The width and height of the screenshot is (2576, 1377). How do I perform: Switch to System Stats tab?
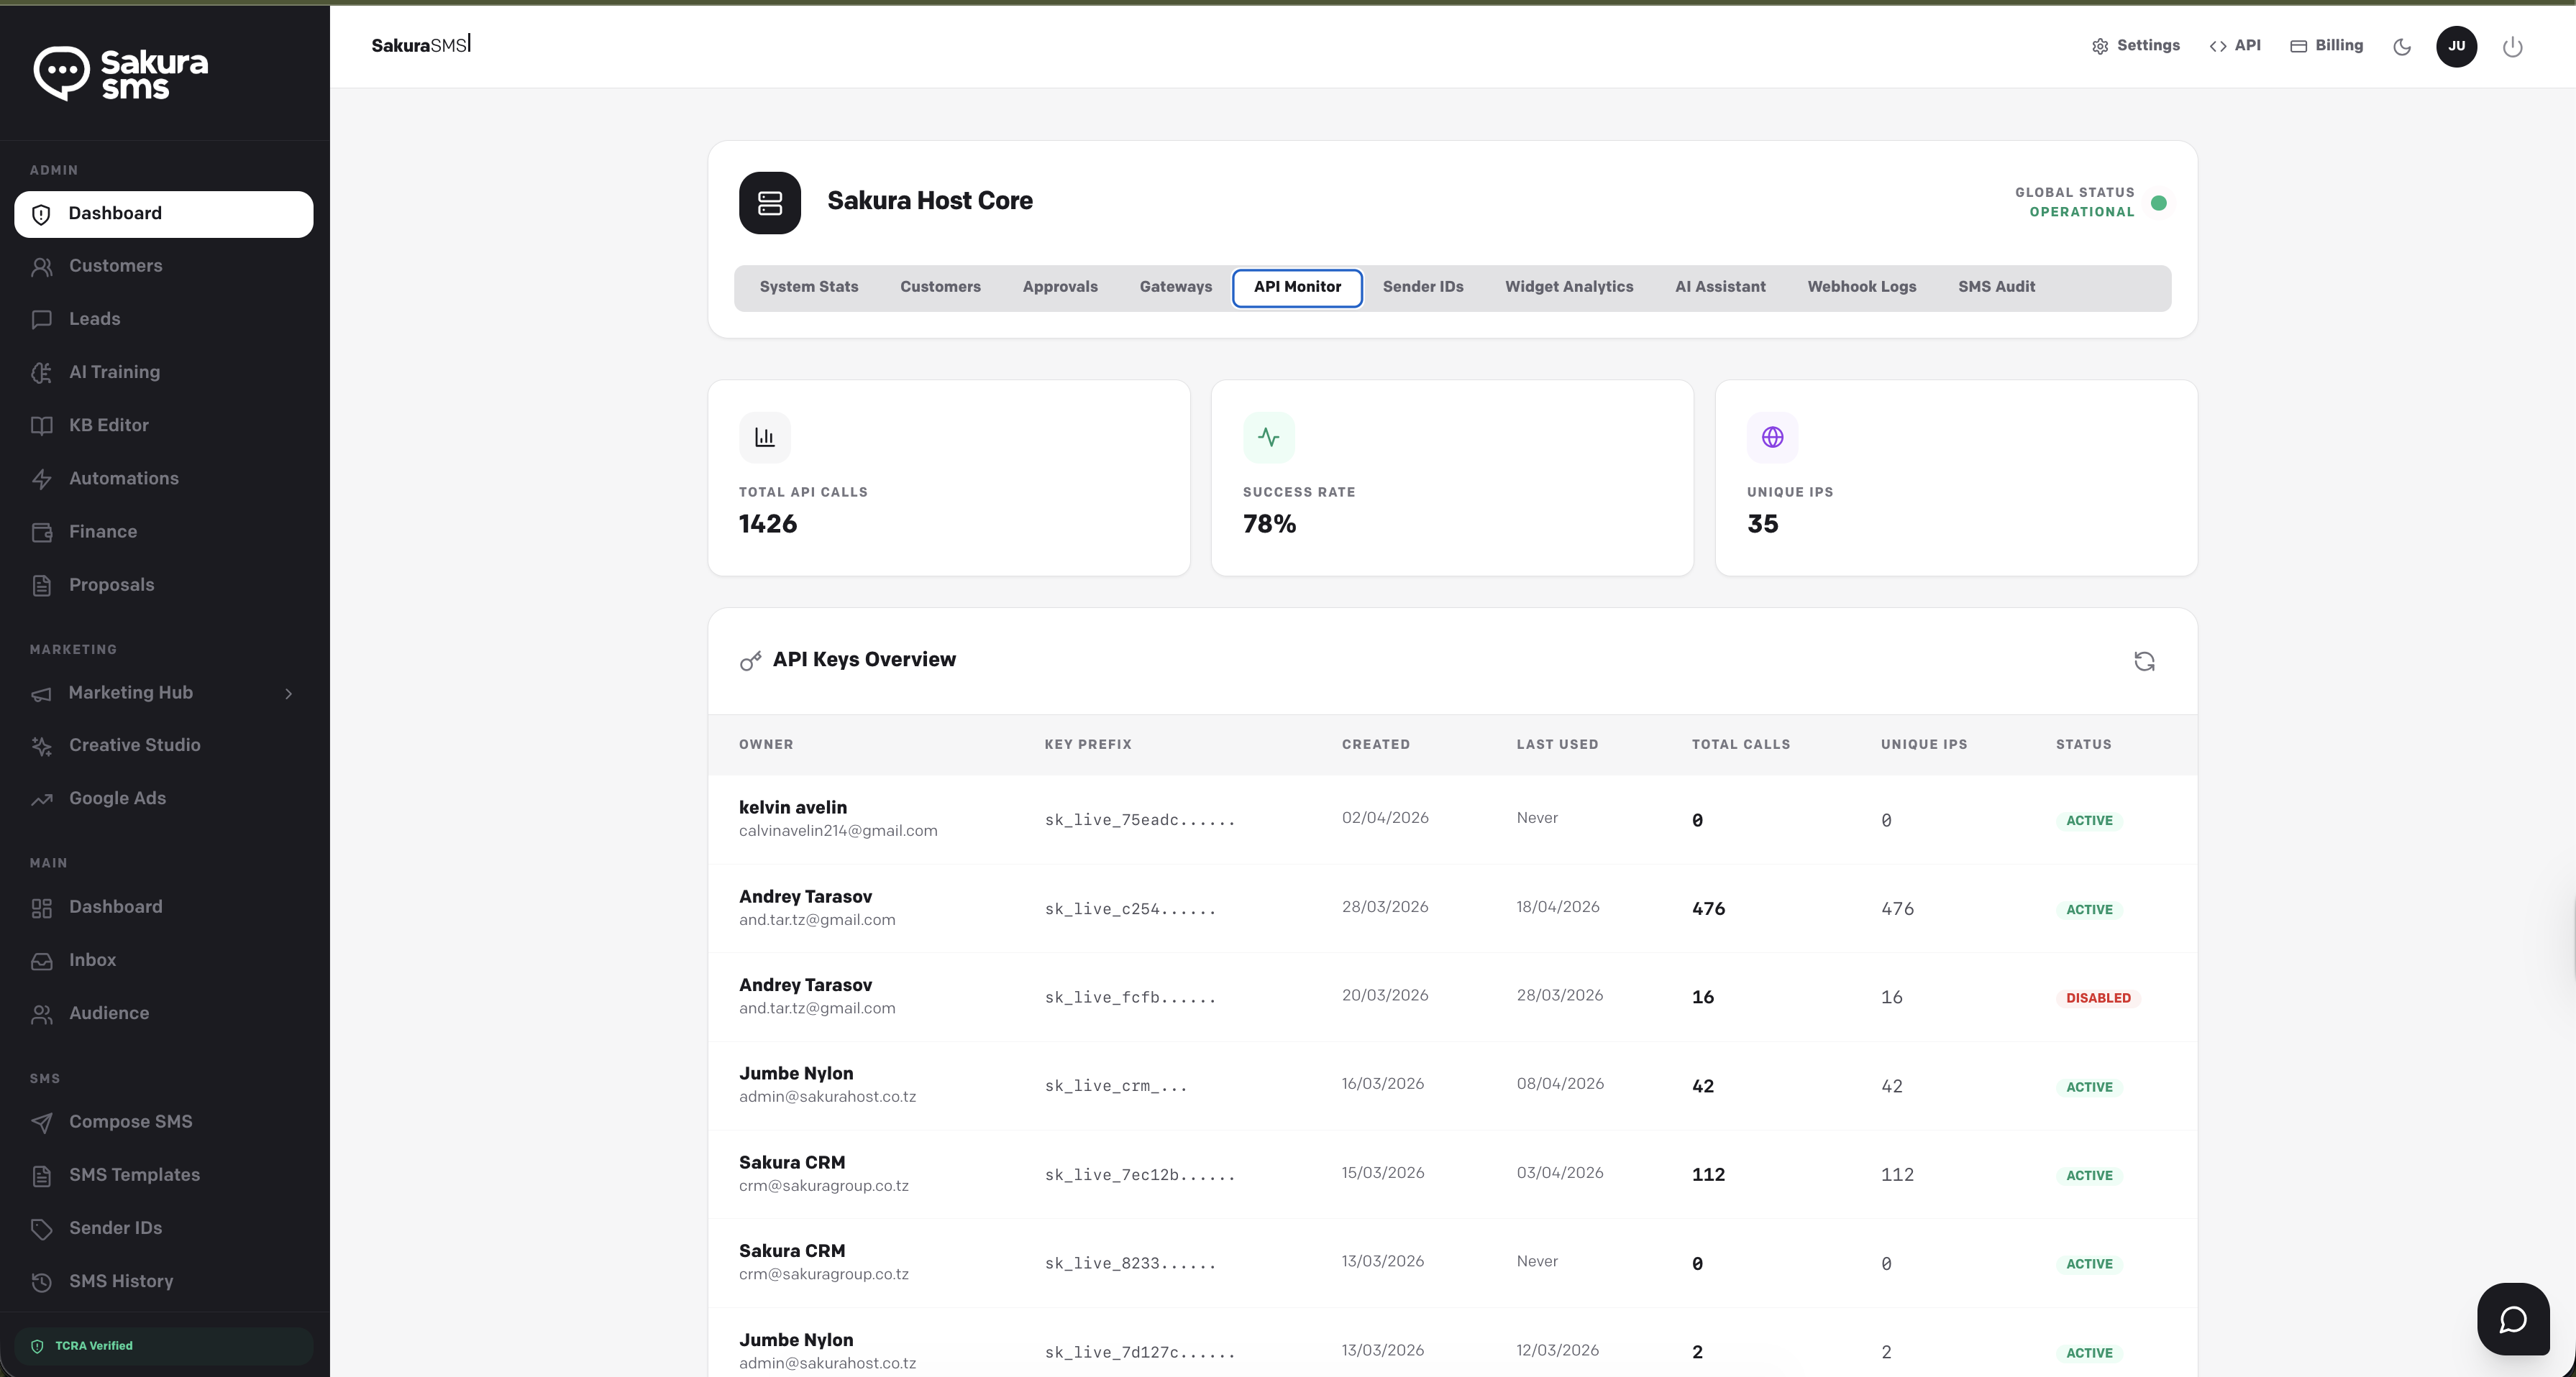[x=809, y=287]
